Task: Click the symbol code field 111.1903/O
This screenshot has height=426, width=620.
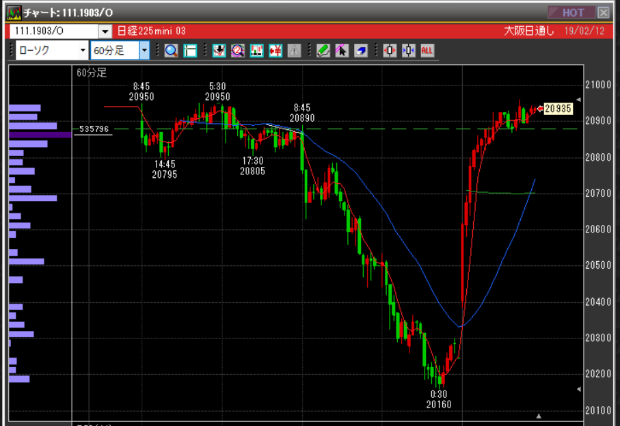Action: [x=54, y=31]
